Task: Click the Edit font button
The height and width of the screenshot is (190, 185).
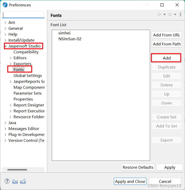Action: pyautogui.click(x=167, y=76)
